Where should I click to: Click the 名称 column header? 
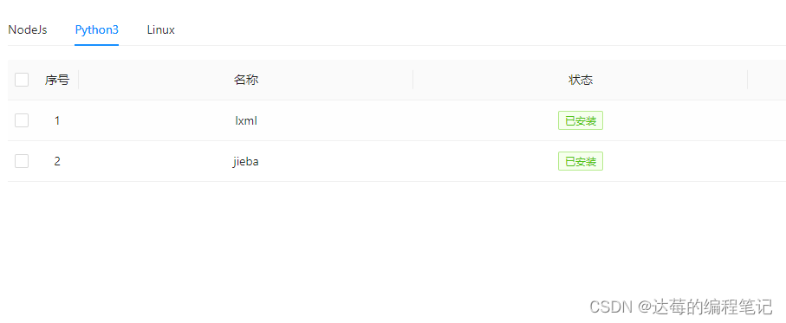point(246,80)
